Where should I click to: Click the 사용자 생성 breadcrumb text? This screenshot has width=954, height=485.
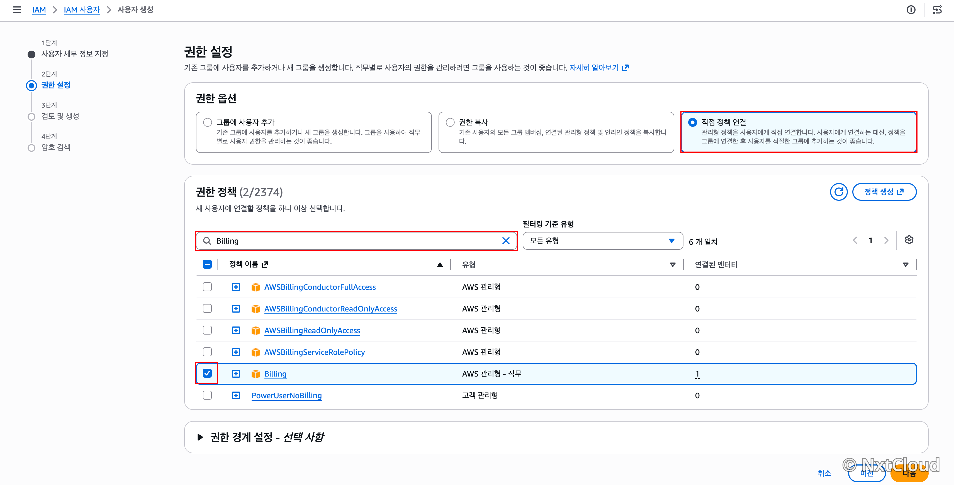135,10
